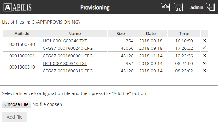This screenshot has width=218, height=127.
Task: Delete LIC1-0001600240.TXT with its X icon
Action: coord(204,41)
